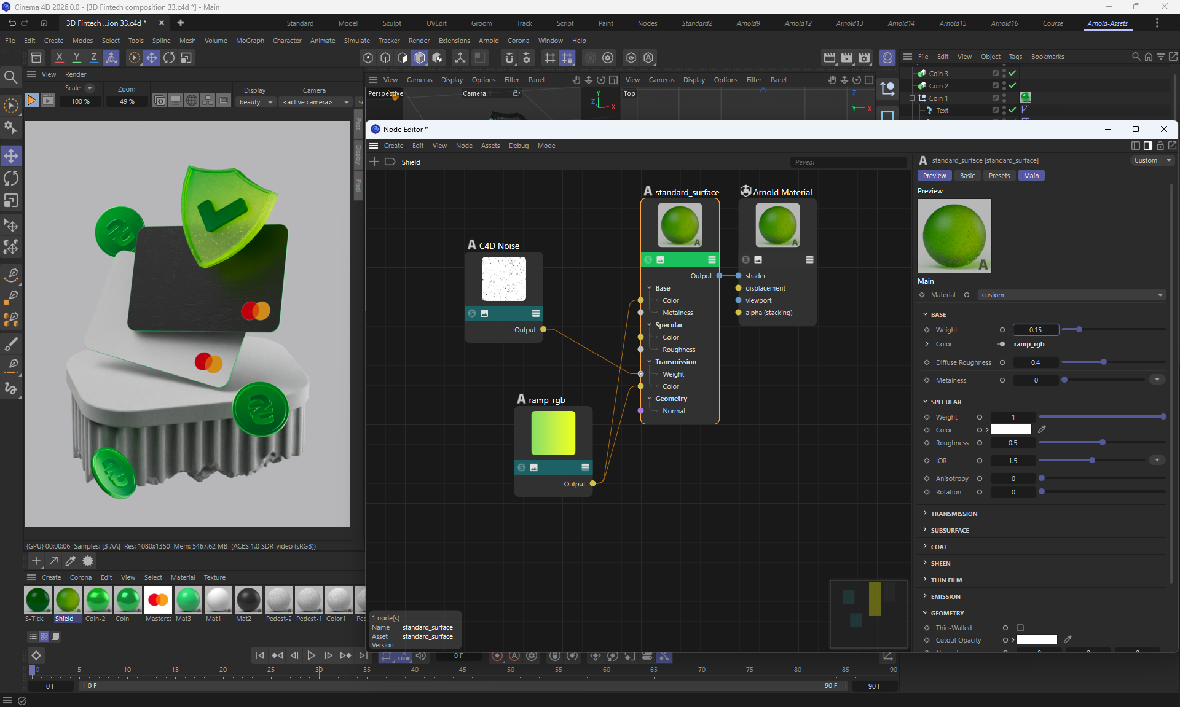Viewport: 1180px width, 707px height.
Task: Start the IPR render play button
Action: point(31,100)
